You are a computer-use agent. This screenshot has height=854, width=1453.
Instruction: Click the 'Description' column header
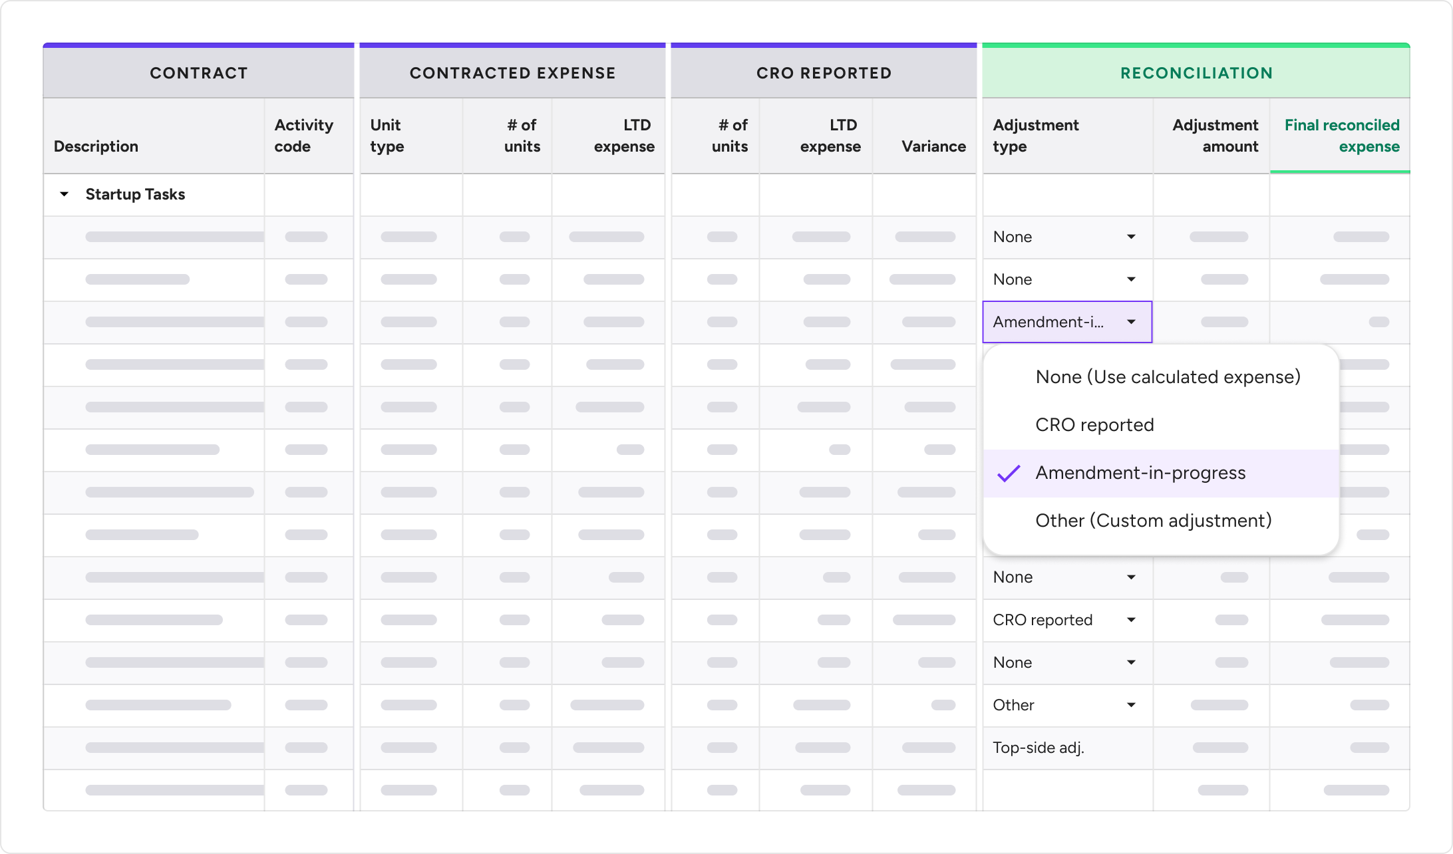coord(96,146)
